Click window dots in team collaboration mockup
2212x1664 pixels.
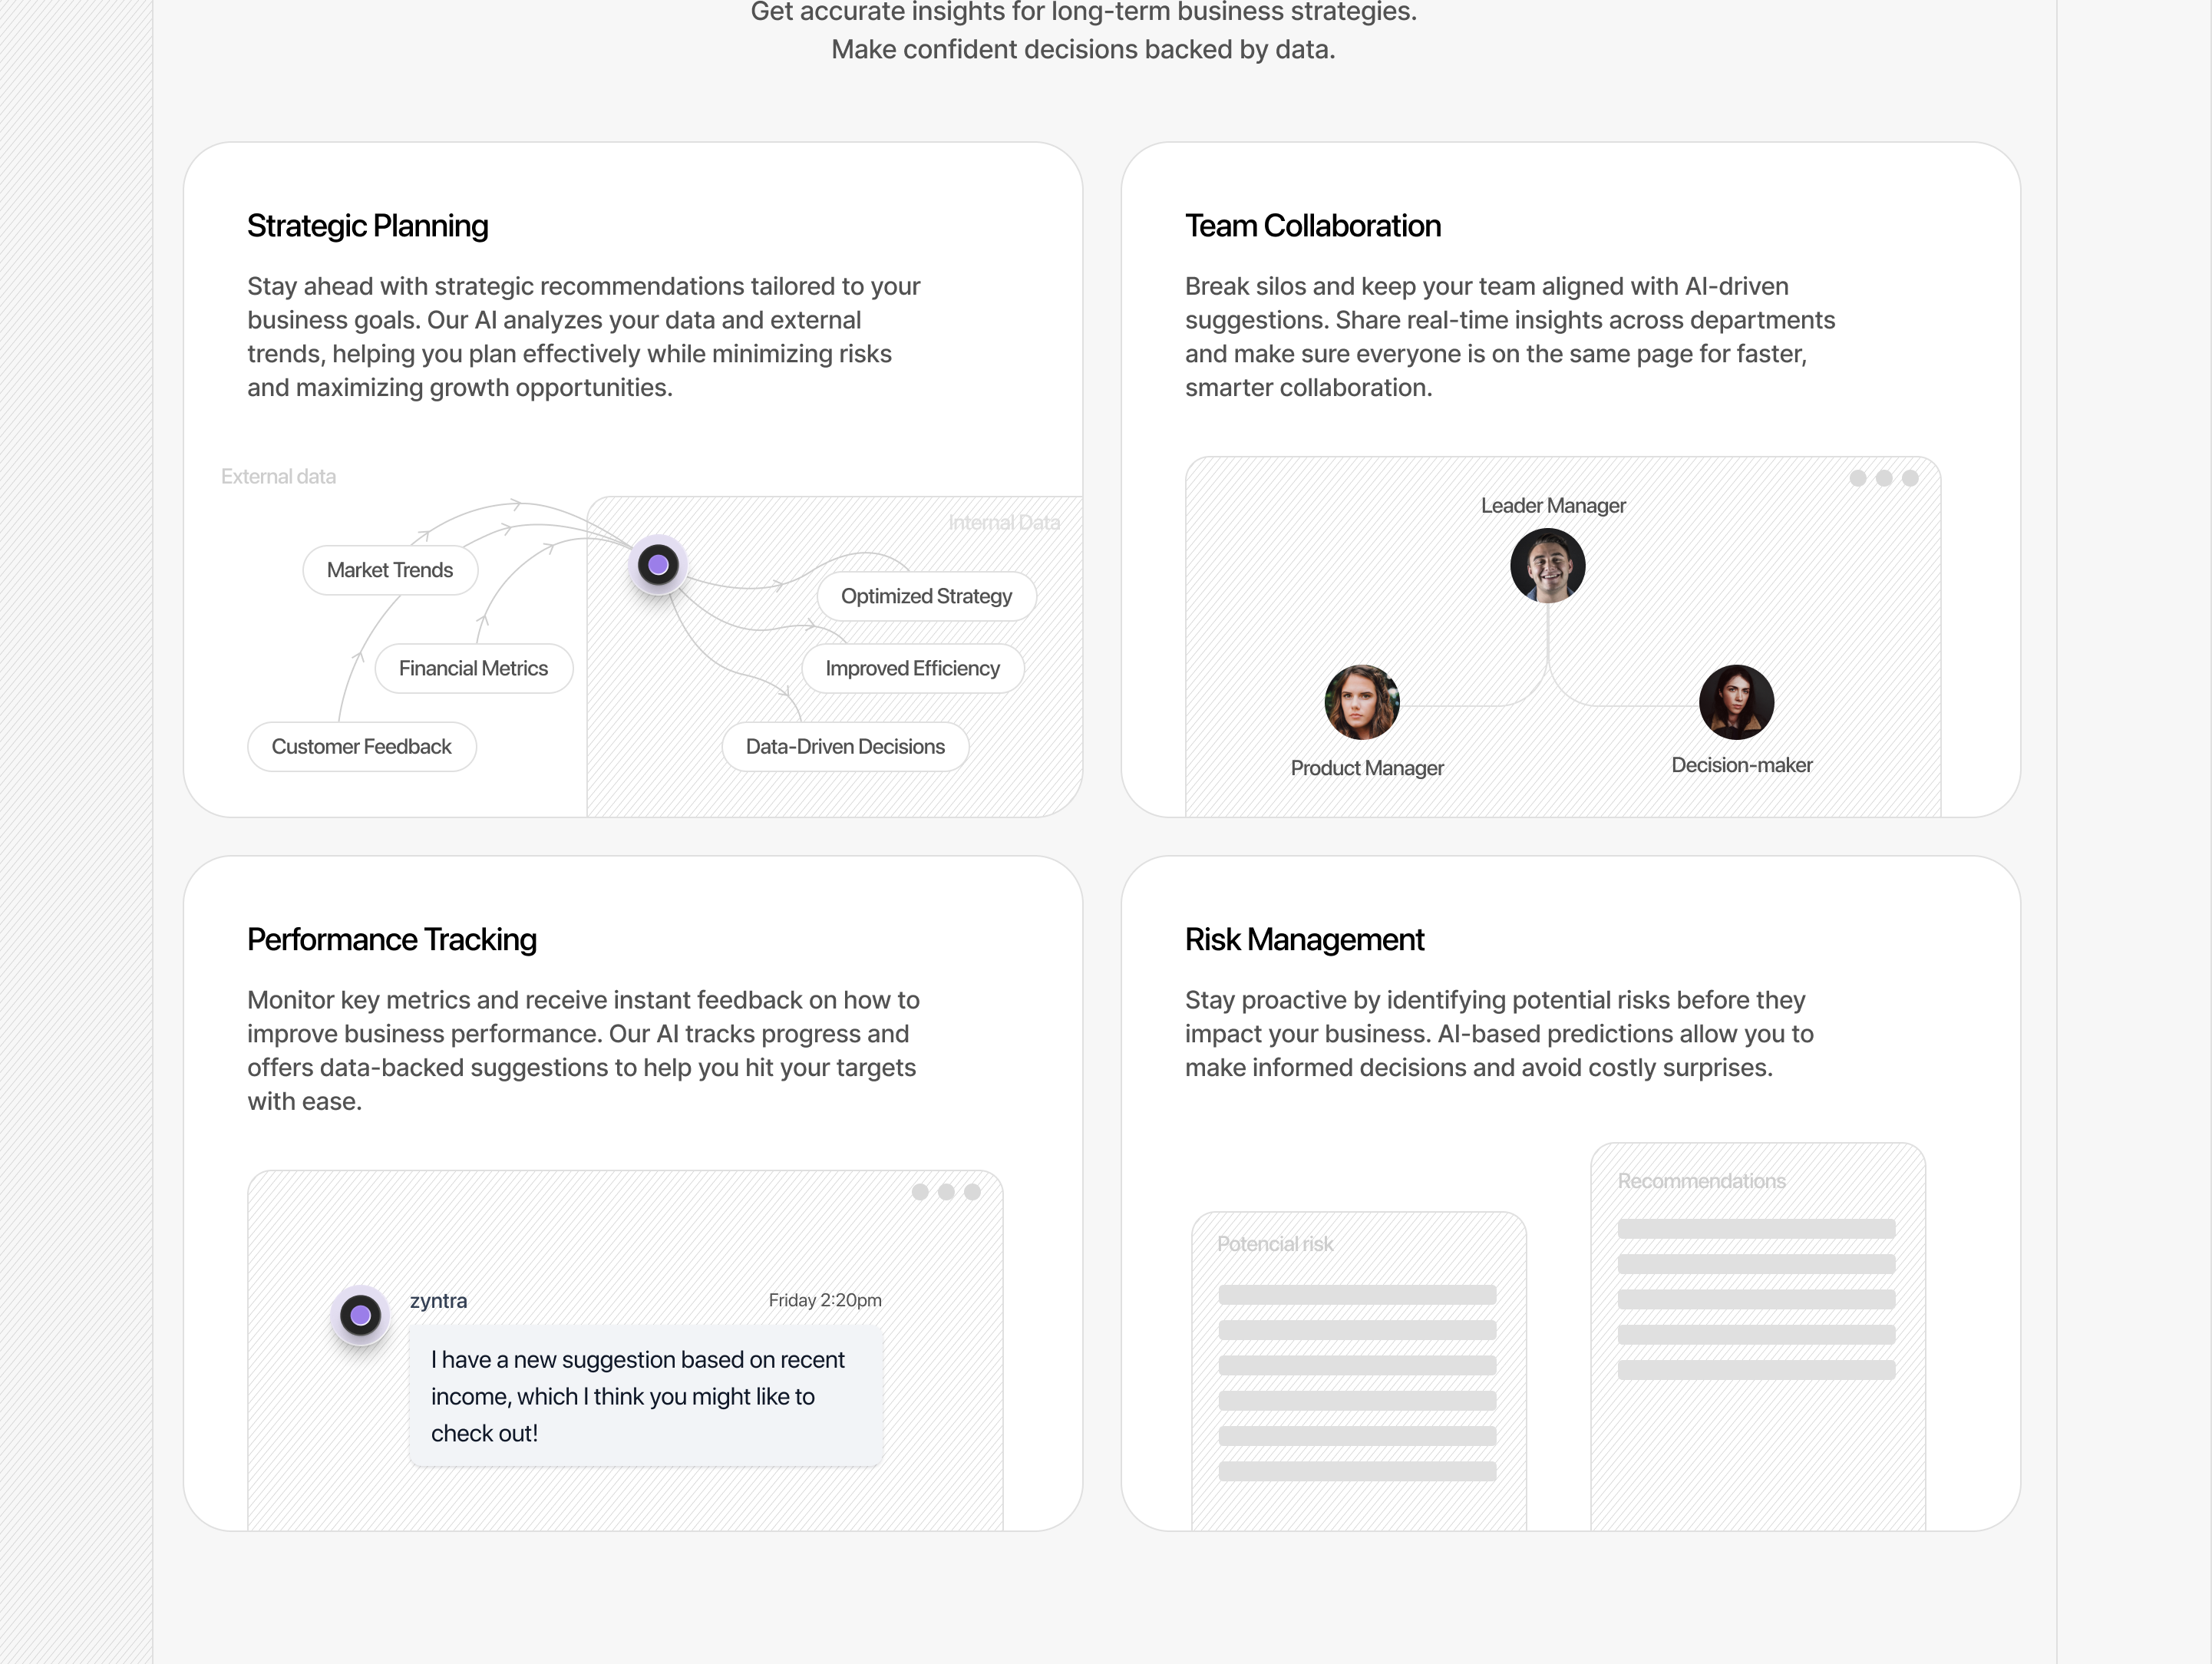1883,478
